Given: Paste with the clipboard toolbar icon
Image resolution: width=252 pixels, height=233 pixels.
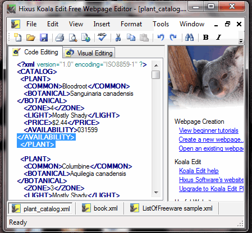Looking at the screenshot, I should click(144, 38).
